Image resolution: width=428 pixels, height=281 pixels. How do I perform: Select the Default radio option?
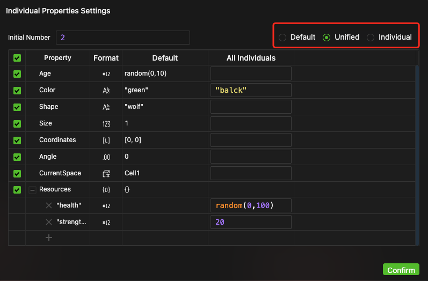282,38
